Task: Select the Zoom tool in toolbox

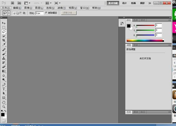Action: pos(4,107)
